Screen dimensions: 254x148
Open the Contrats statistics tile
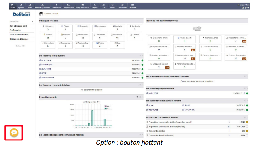[134, 36]
